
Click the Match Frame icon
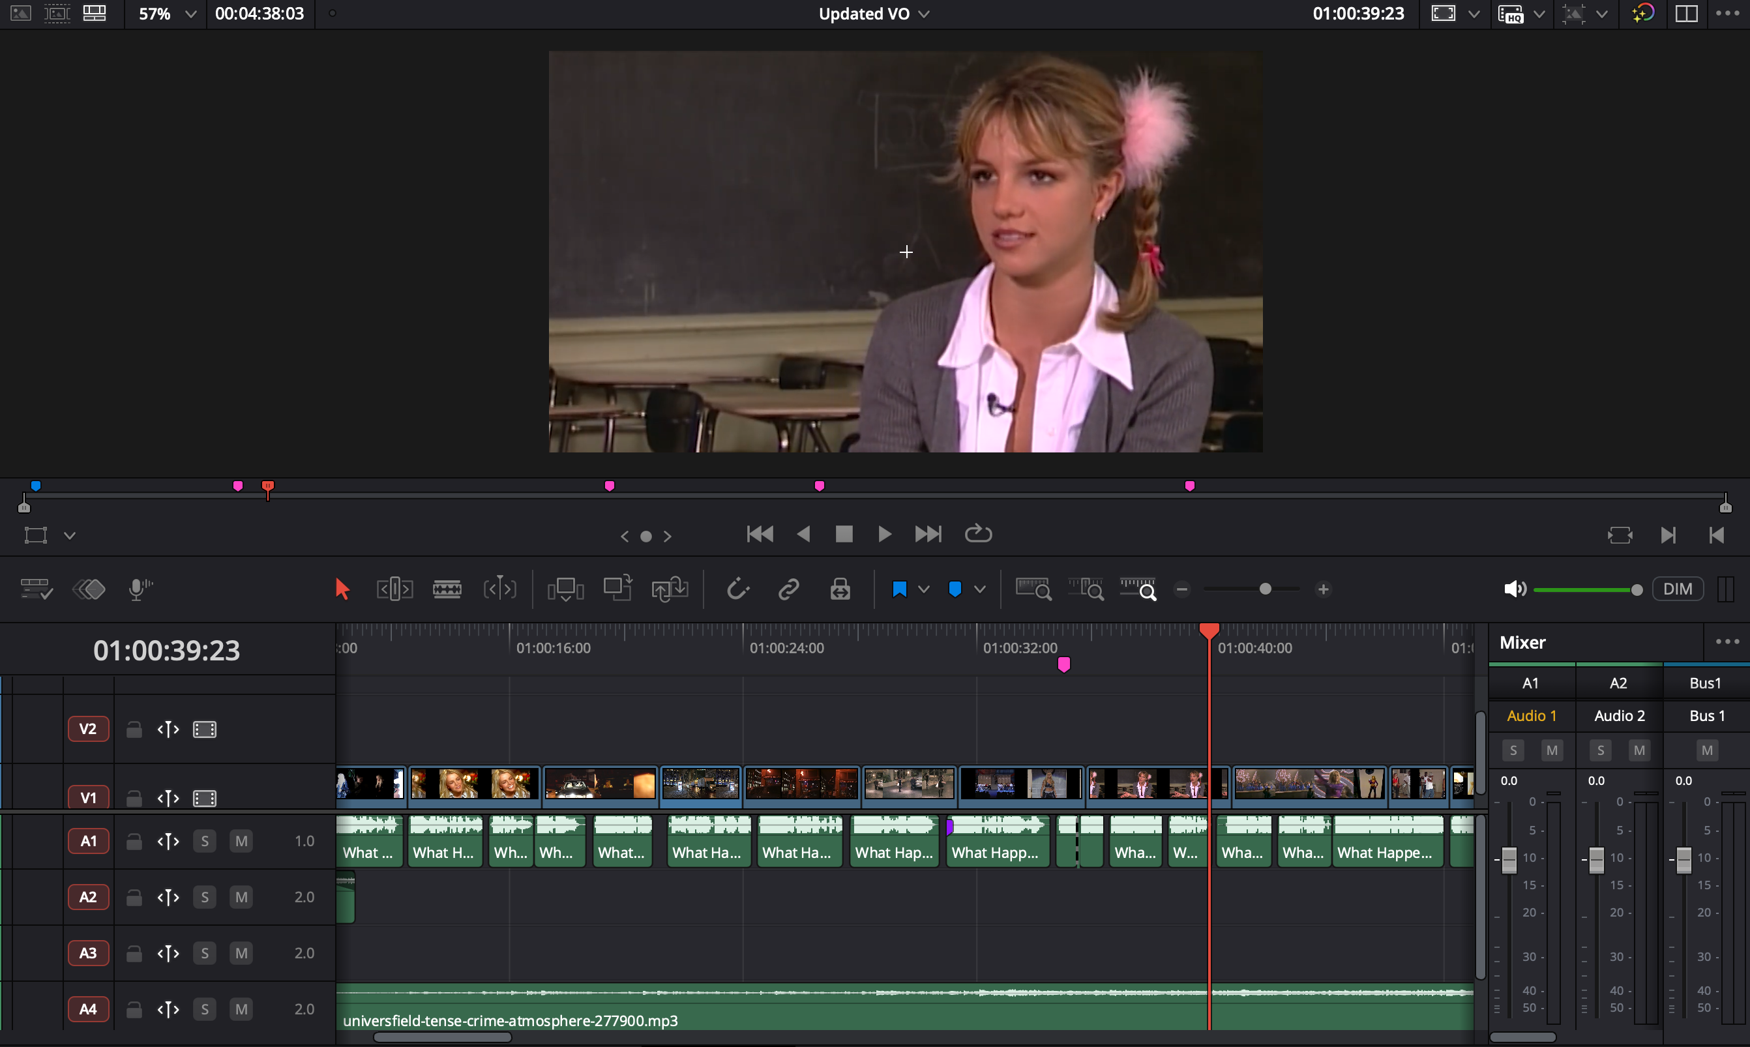click(1620, 535)
